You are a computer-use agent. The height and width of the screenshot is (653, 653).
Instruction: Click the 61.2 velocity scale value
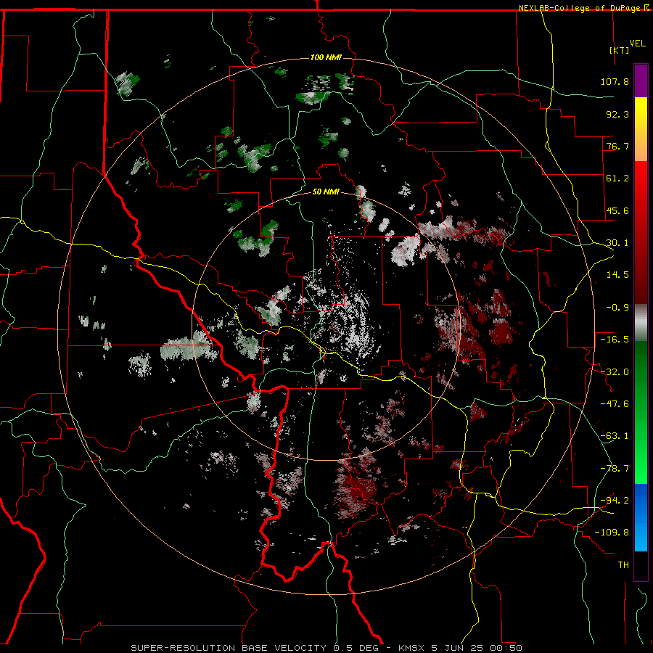(x=617, y=178)
